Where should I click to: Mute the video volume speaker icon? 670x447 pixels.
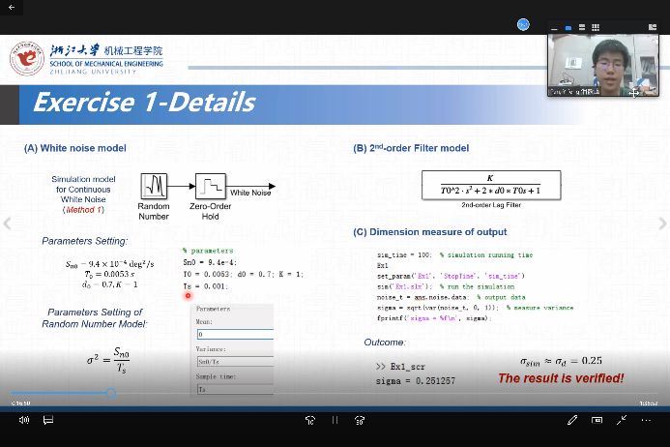tap(23, 420)
